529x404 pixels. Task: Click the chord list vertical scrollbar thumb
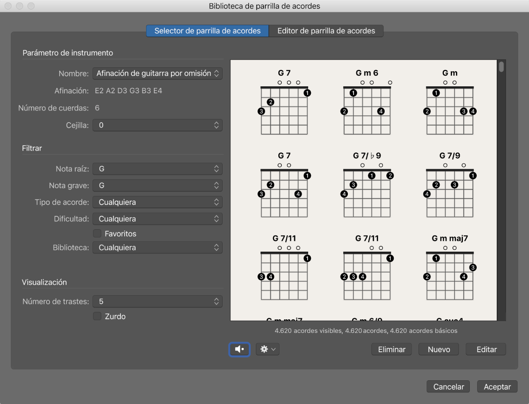[501, 66]
